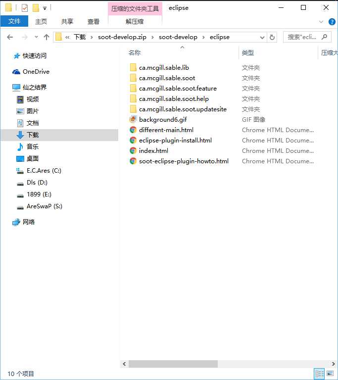Click the Back navigation arrow
338x380 pixels.
(10, 37)
